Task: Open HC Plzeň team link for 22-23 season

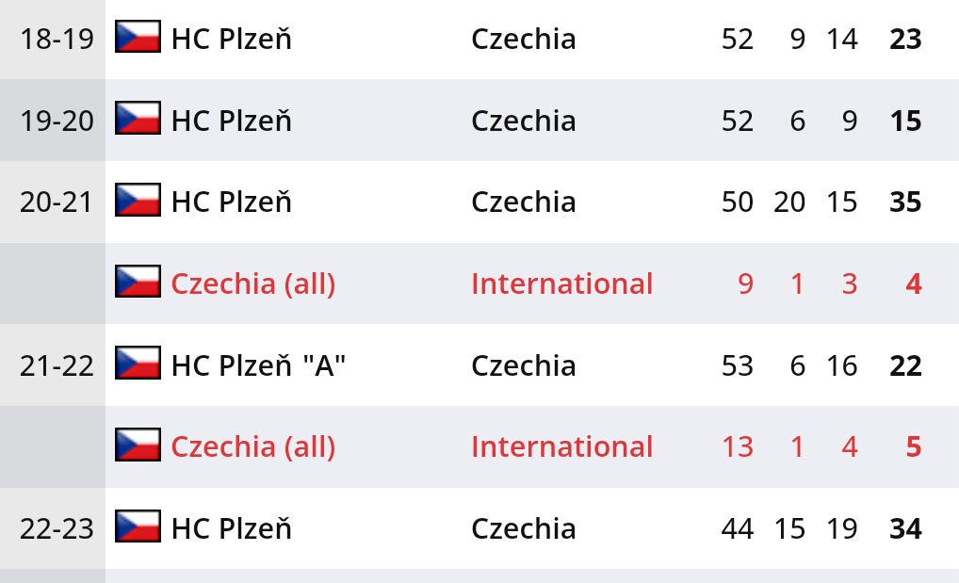Action: tap(231, 528)
